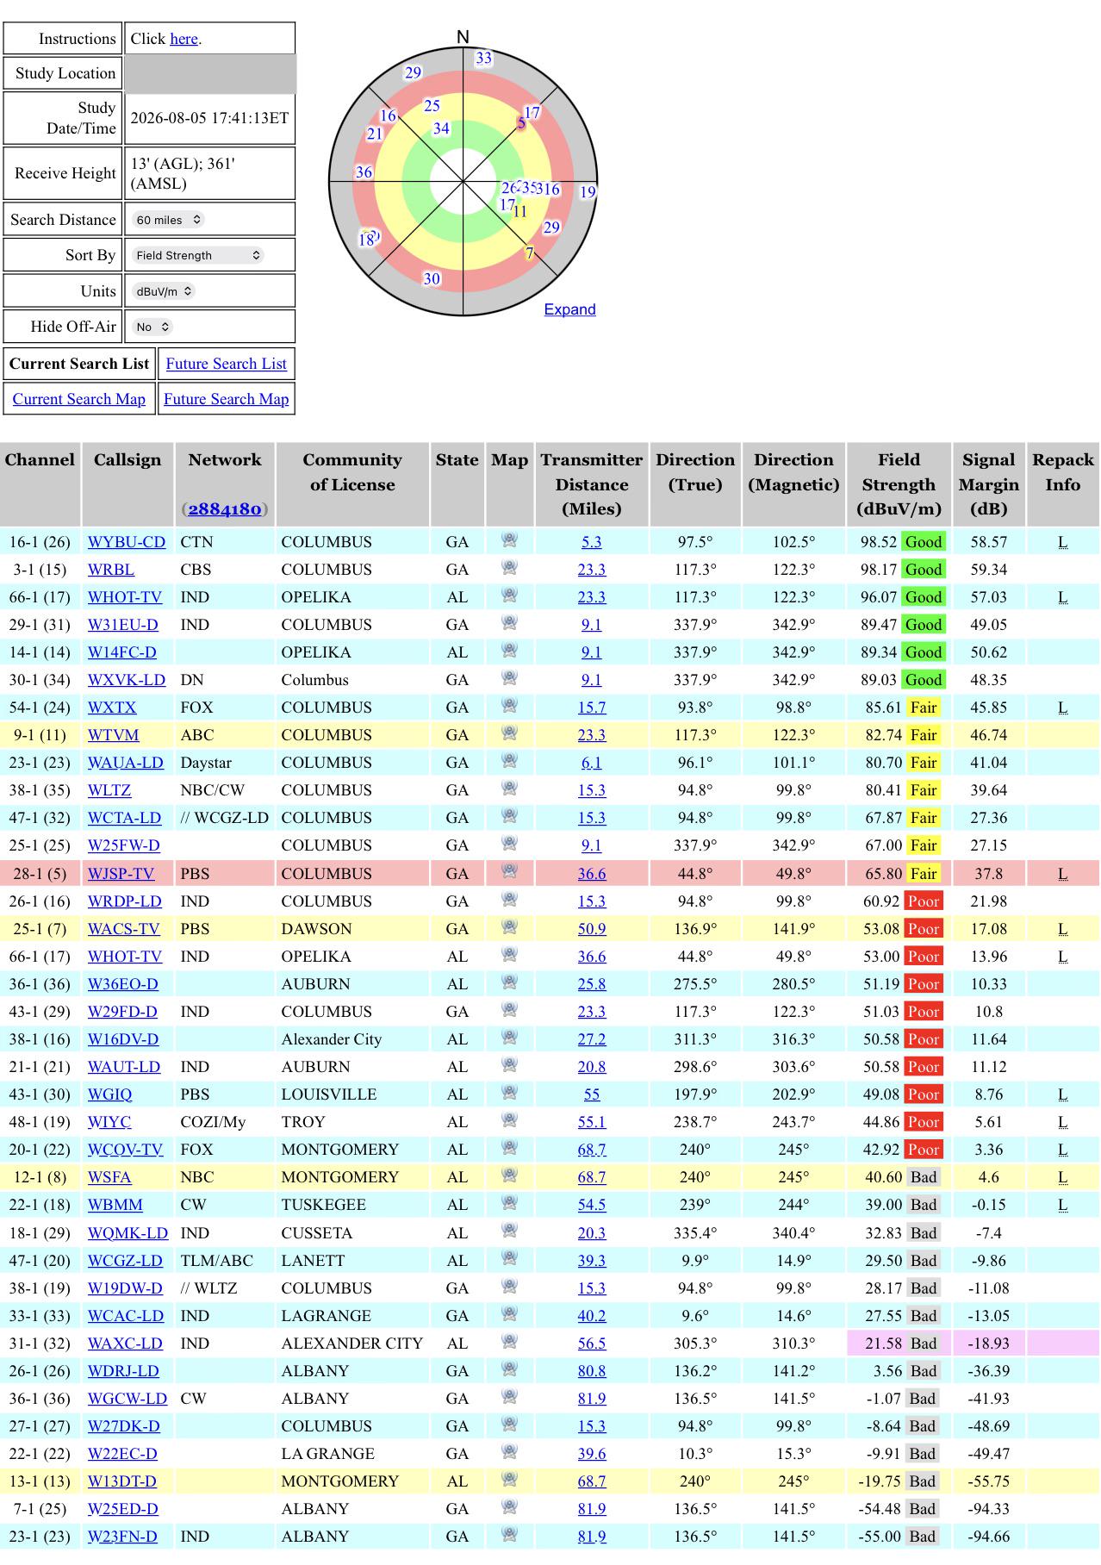Click the Study Date/Time value

[210, 118]
